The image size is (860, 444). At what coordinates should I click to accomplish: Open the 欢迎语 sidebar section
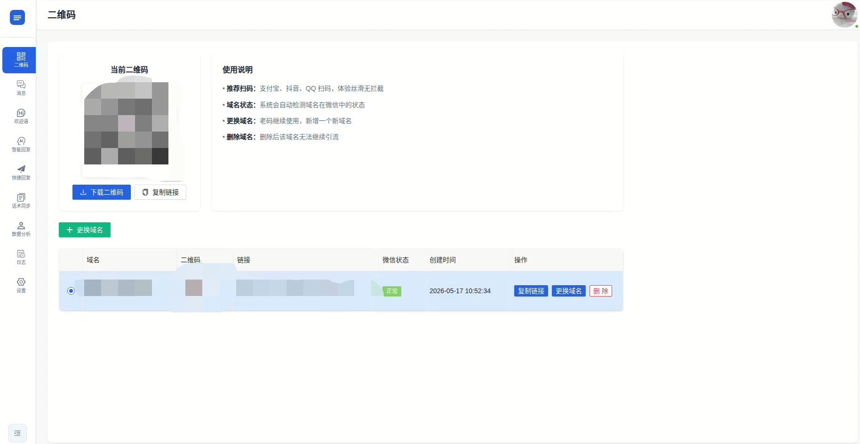[x=21, y=116]
